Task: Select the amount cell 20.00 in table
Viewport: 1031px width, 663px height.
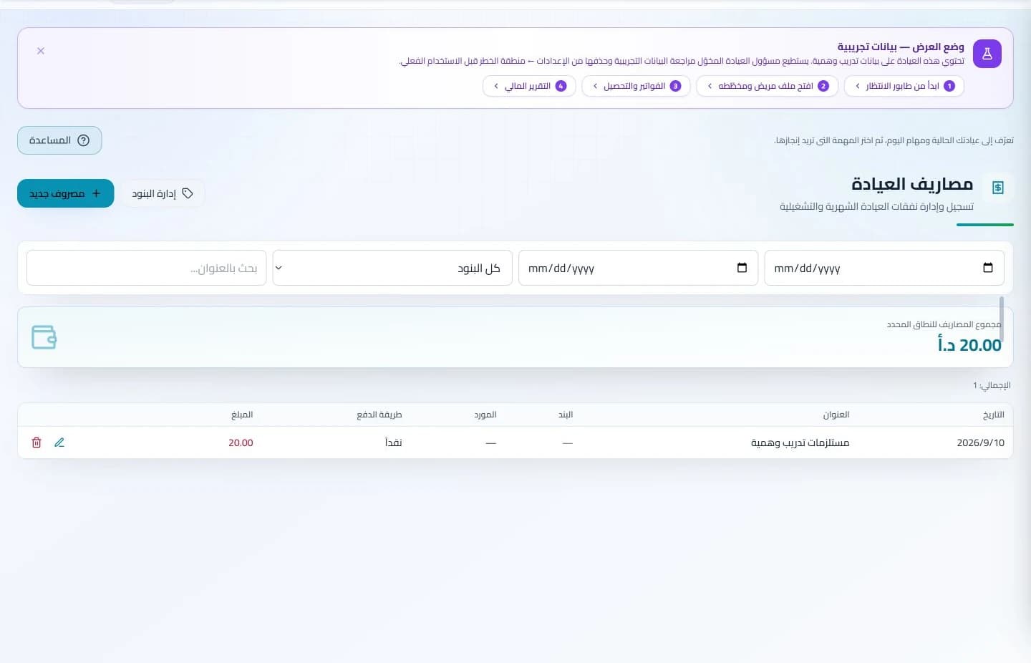Action: click(241, 442)
